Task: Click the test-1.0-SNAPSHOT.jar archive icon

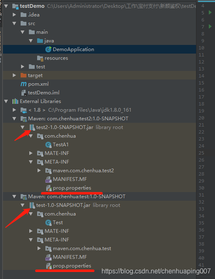Action: [32, 205]
